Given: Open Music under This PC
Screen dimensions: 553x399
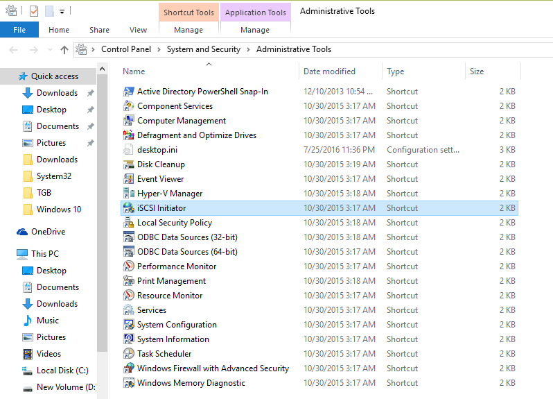Looking at the screenshot, I should tap(47, 321).
